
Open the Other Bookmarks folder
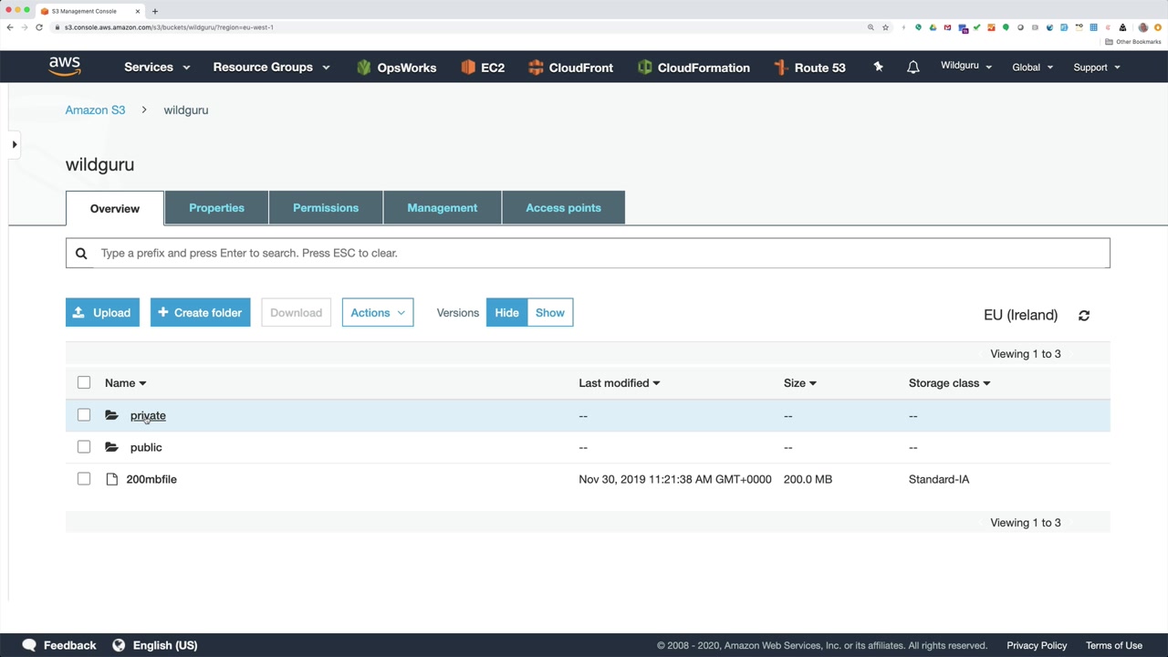tap(1133, 42)
